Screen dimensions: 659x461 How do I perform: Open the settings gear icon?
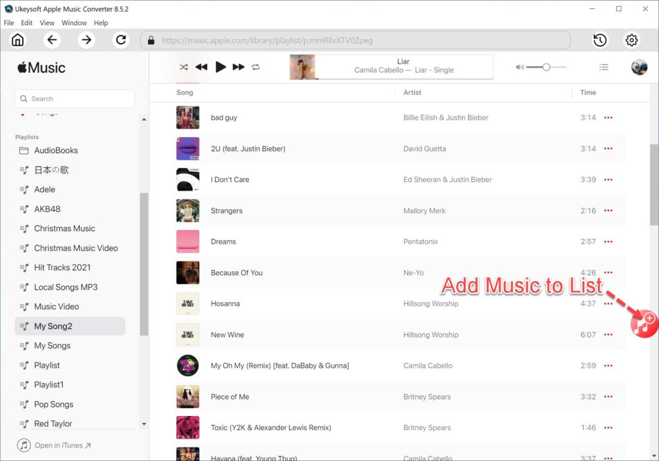pos(631,41)
